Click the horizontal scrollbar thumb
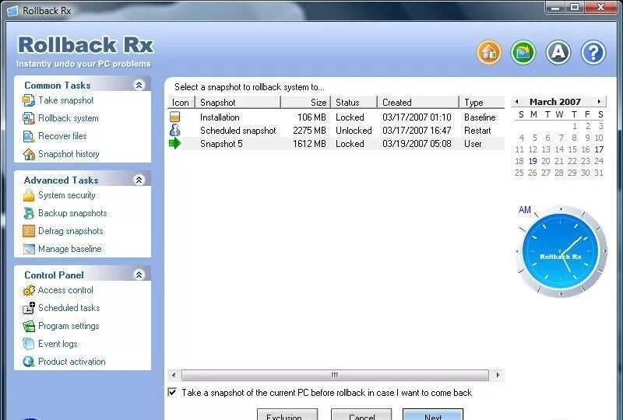This screenshot has width=623, height=420. point(335,375)
